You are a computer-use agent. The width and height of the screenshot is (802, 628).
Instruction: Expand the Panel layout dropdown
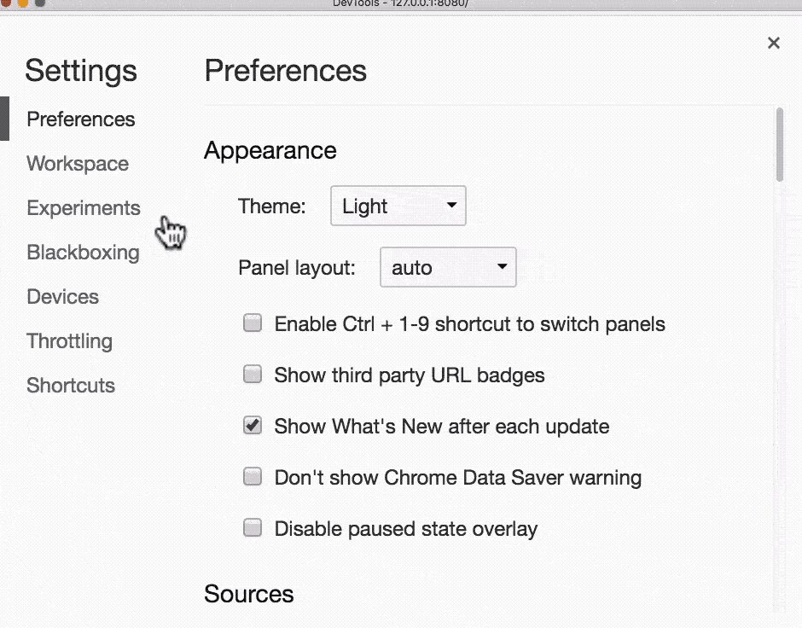click(x=448, y=268)
